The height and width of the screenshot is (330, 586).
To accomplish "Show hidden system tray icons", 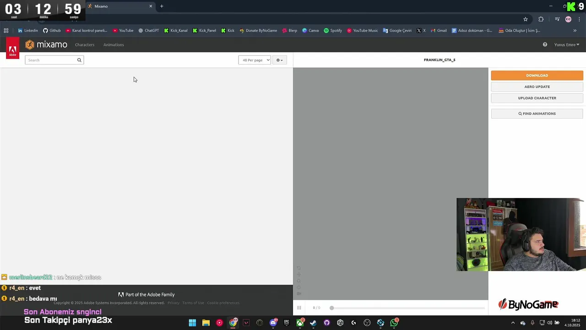I will (x=513, y=323).
